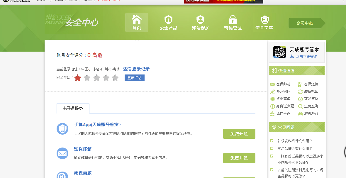Click 免费开通 for 密保邮箱 service
The width and height of the screenshot is (346, 178).
click(239, 158)
